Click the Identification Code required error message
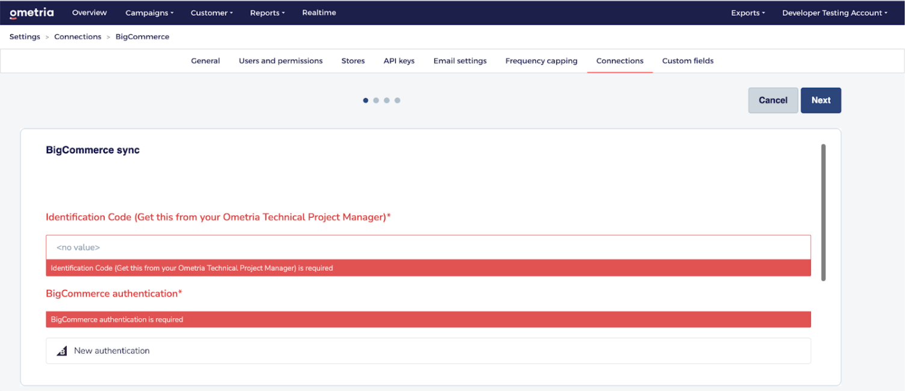 point(428,268)
